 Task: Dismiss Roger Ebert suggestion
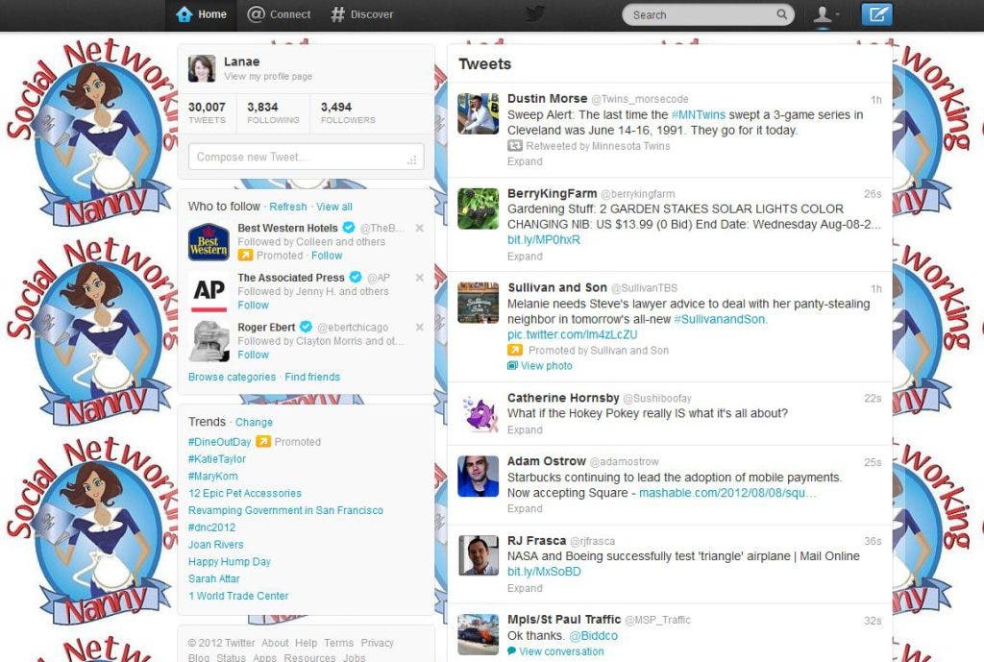coord(419,327)
